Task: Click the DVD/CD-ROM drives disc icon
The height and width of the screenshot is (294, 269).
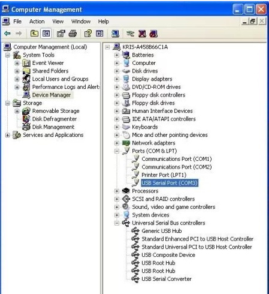Action: 126,87
